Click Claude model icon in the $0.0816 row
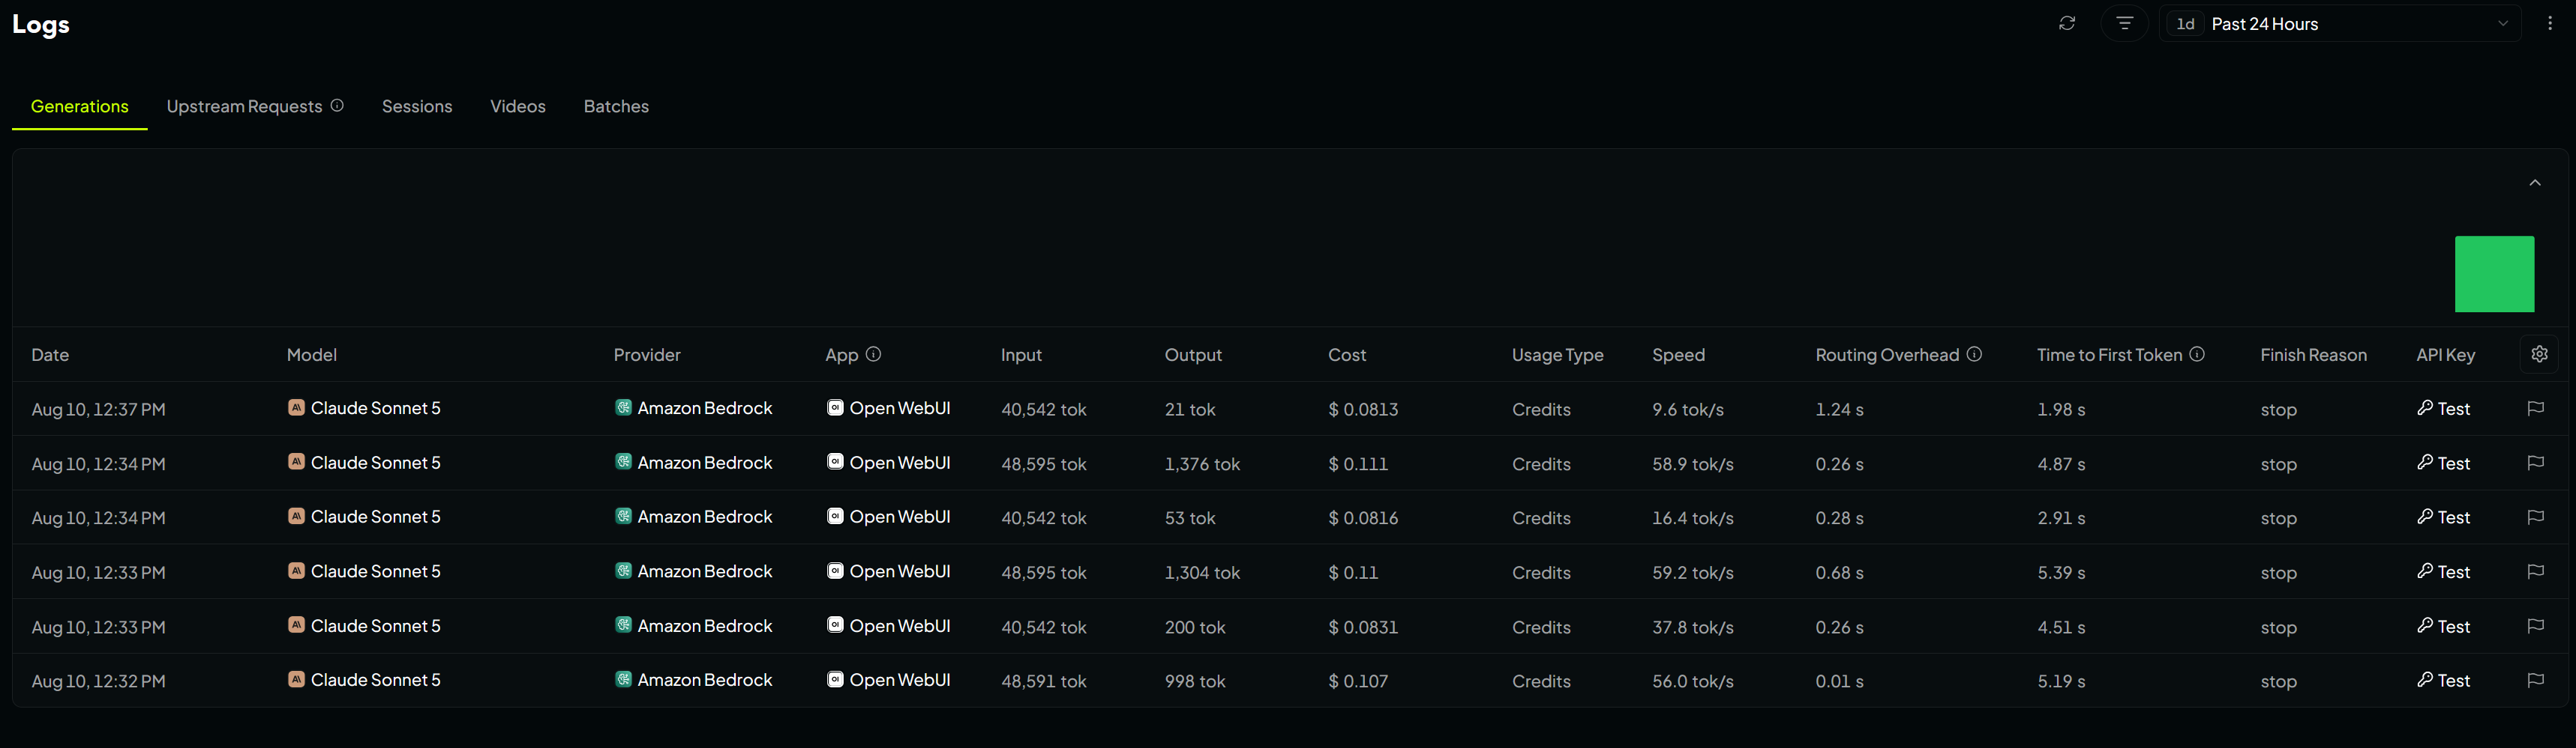 click(x=296, y=517)
